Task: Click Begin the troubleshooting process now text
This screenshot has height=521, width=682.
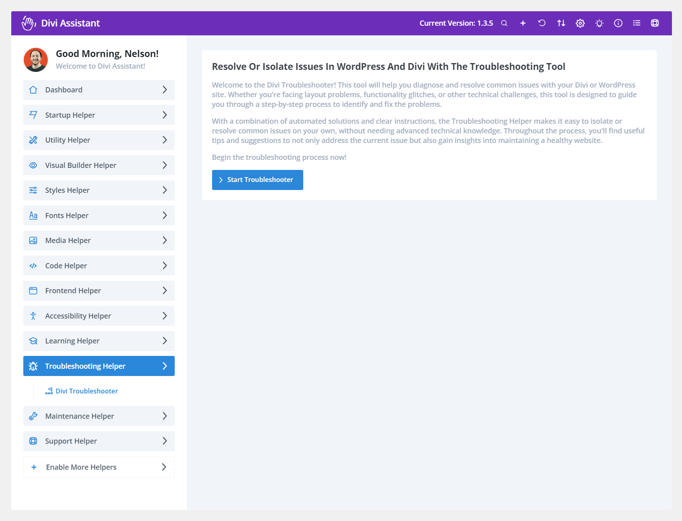Action: [279, 157]
